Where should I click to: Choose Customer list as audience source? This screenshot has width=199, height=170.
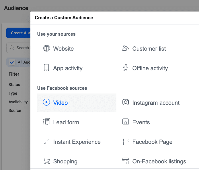pyautogui.click(x=156, y=49)
